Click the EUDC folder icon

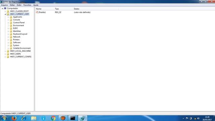(11, 28)
